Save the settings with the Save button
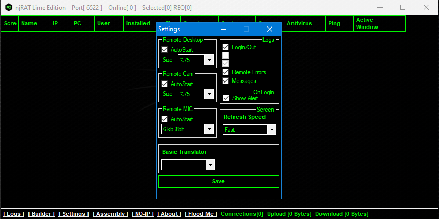 (x=219, y=181)
